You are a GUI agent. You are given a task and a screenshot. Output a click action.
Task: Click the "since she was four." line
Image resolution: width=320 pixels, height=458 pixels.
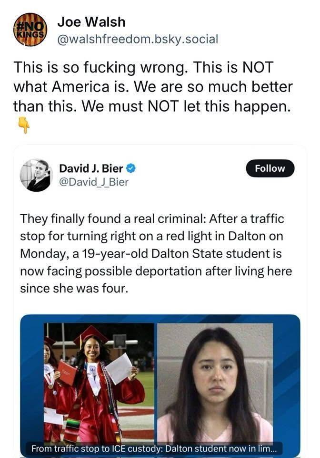(x=74, y=289)
